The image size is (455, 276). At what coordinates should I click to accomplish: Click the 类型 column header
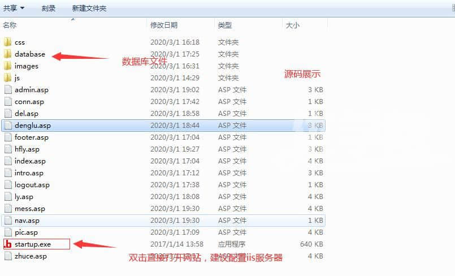pos(225,25)
